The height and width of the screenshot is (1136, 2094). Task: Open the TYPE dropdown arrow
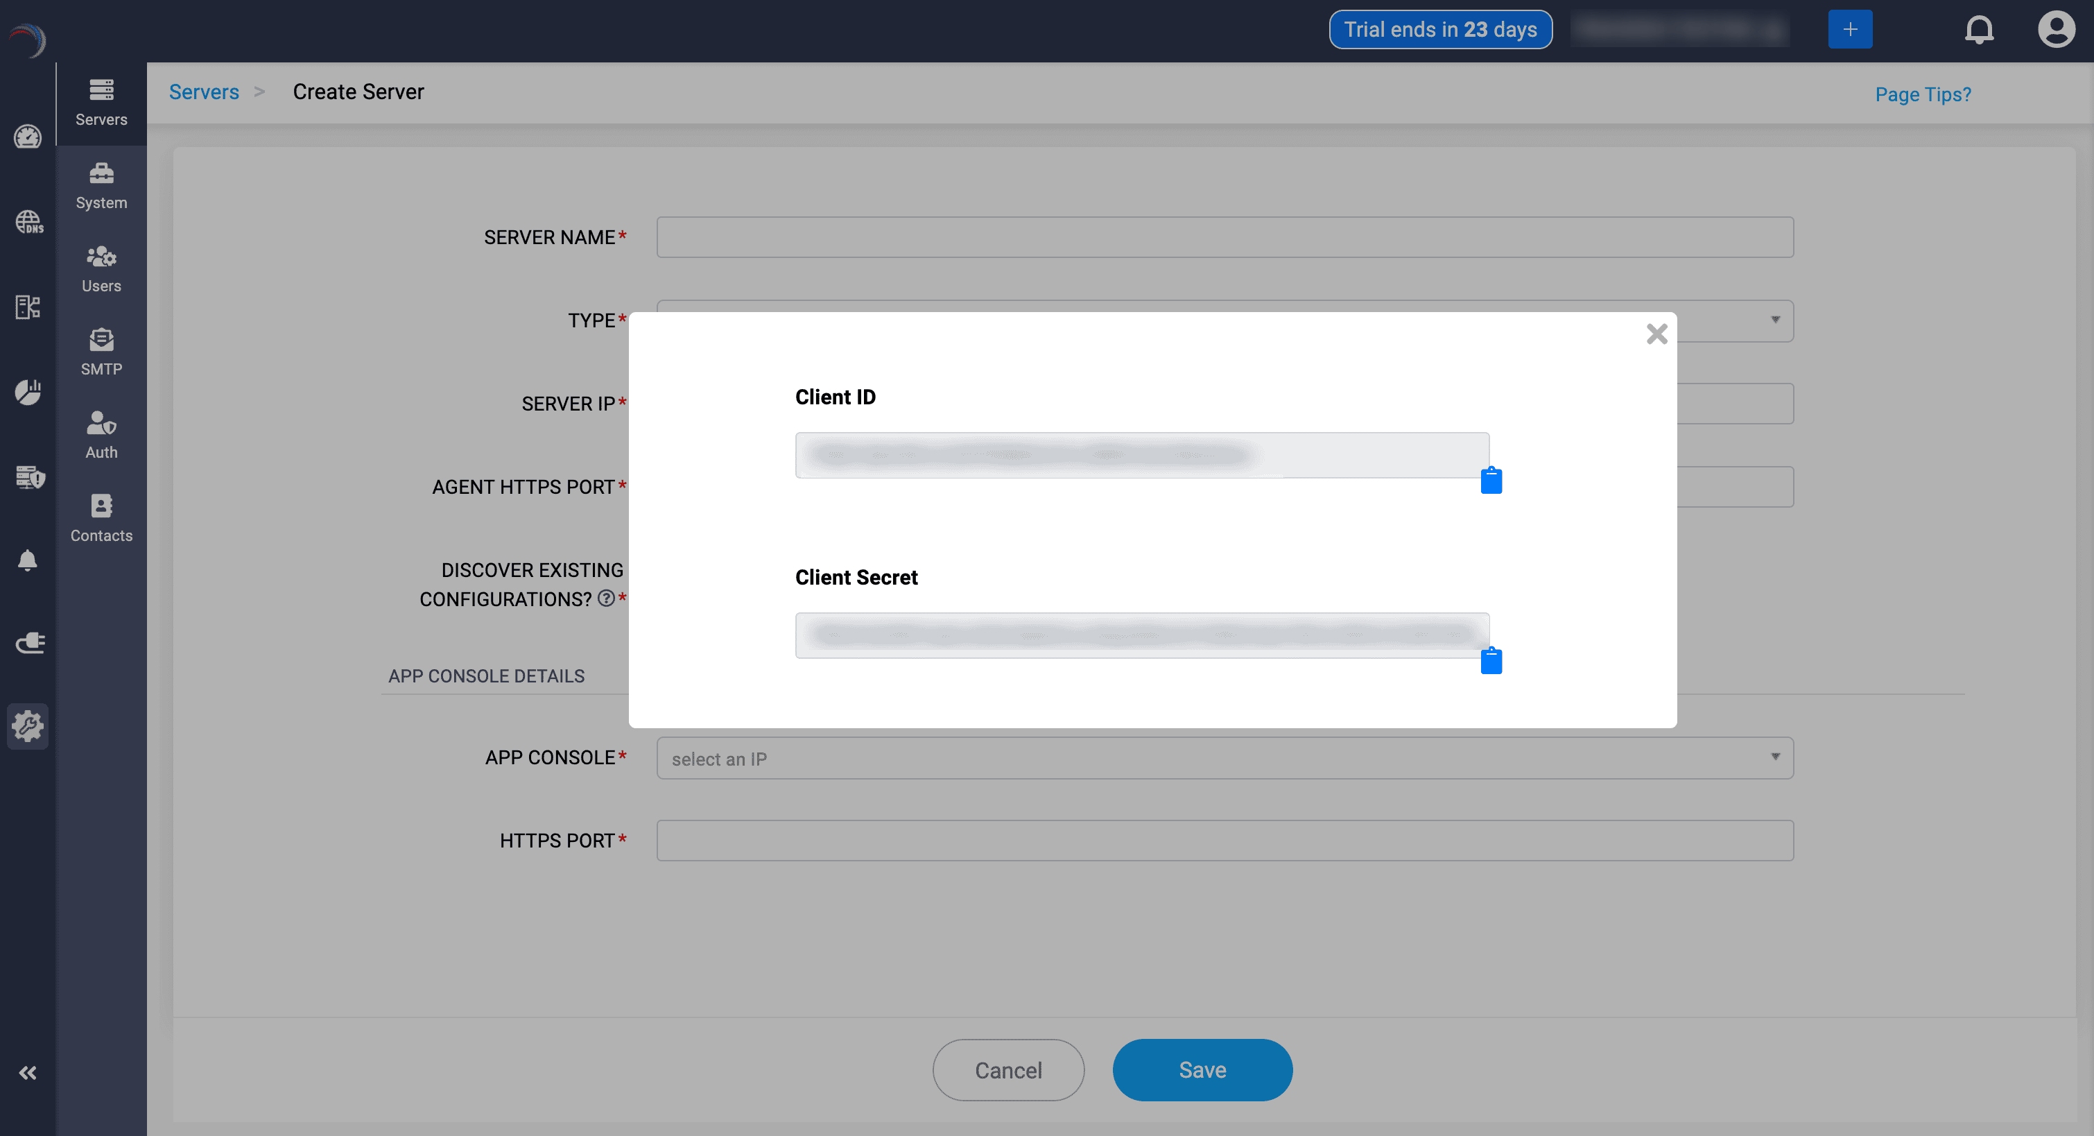1774,320
